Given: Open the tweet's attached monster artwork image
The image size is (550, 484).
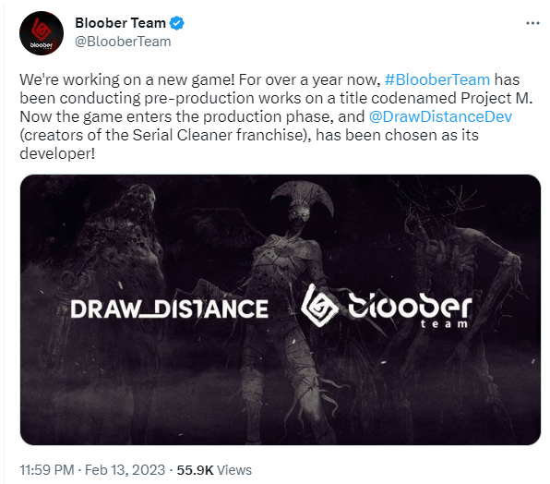Looking at the screenshot, I should pyautogui.click(x=281, y=309).
